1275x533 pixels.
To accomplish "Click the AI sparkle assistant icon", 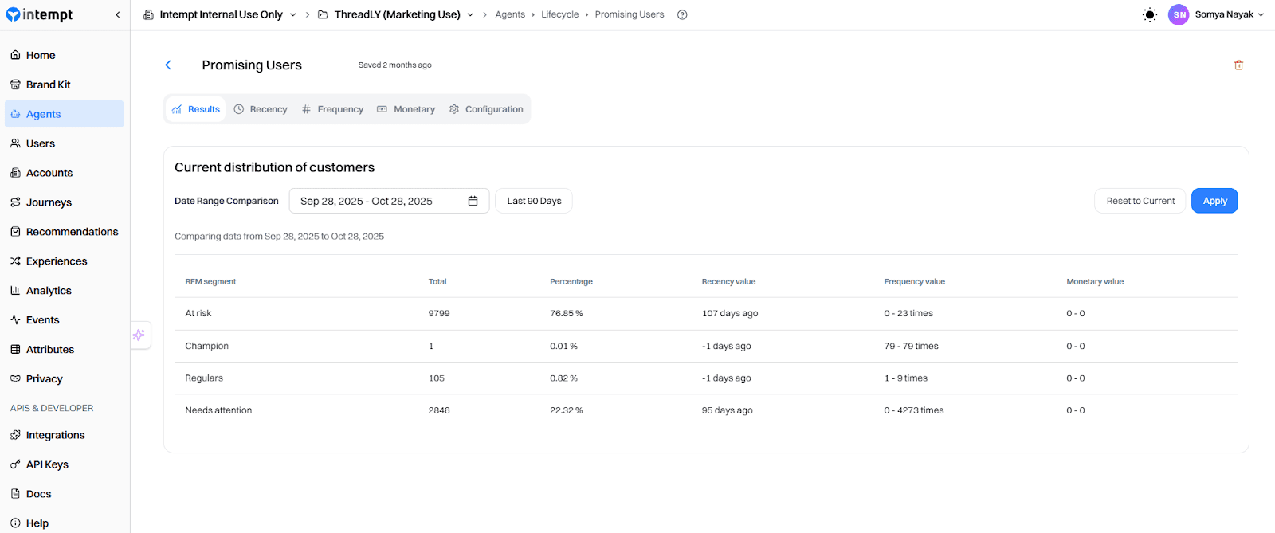I will 139,335.
